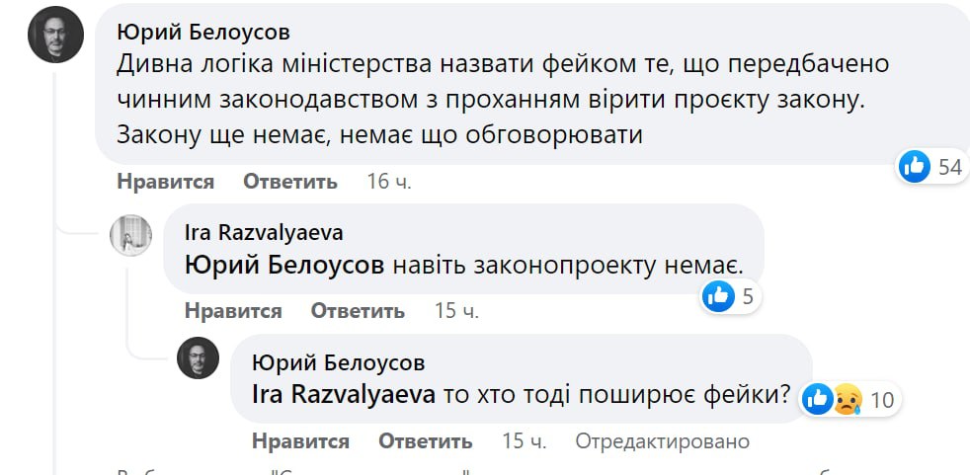Click Юрий Белоусов's avatar on nested reply
970x475 pixels.
198,357
